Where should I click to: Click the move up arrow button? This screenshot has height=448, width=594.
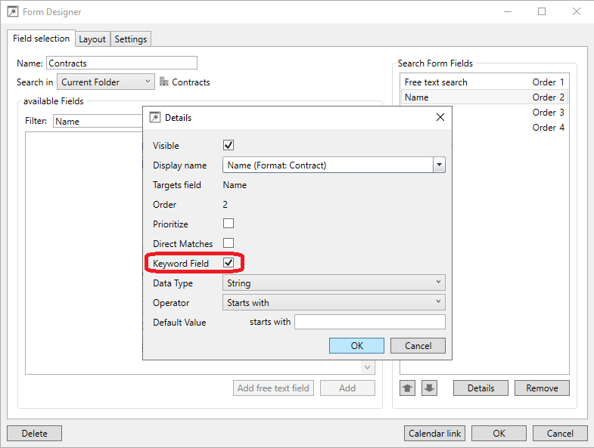pos(408,388)
